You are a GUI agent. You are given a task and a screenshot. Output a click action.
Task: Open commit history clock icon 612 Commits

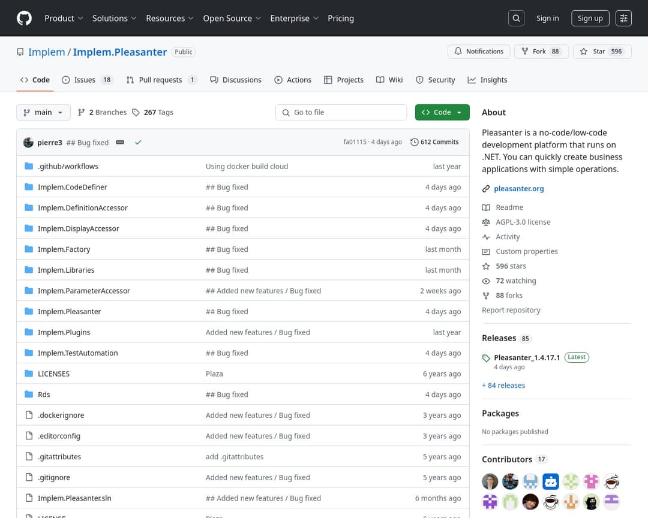coord(434,142)
